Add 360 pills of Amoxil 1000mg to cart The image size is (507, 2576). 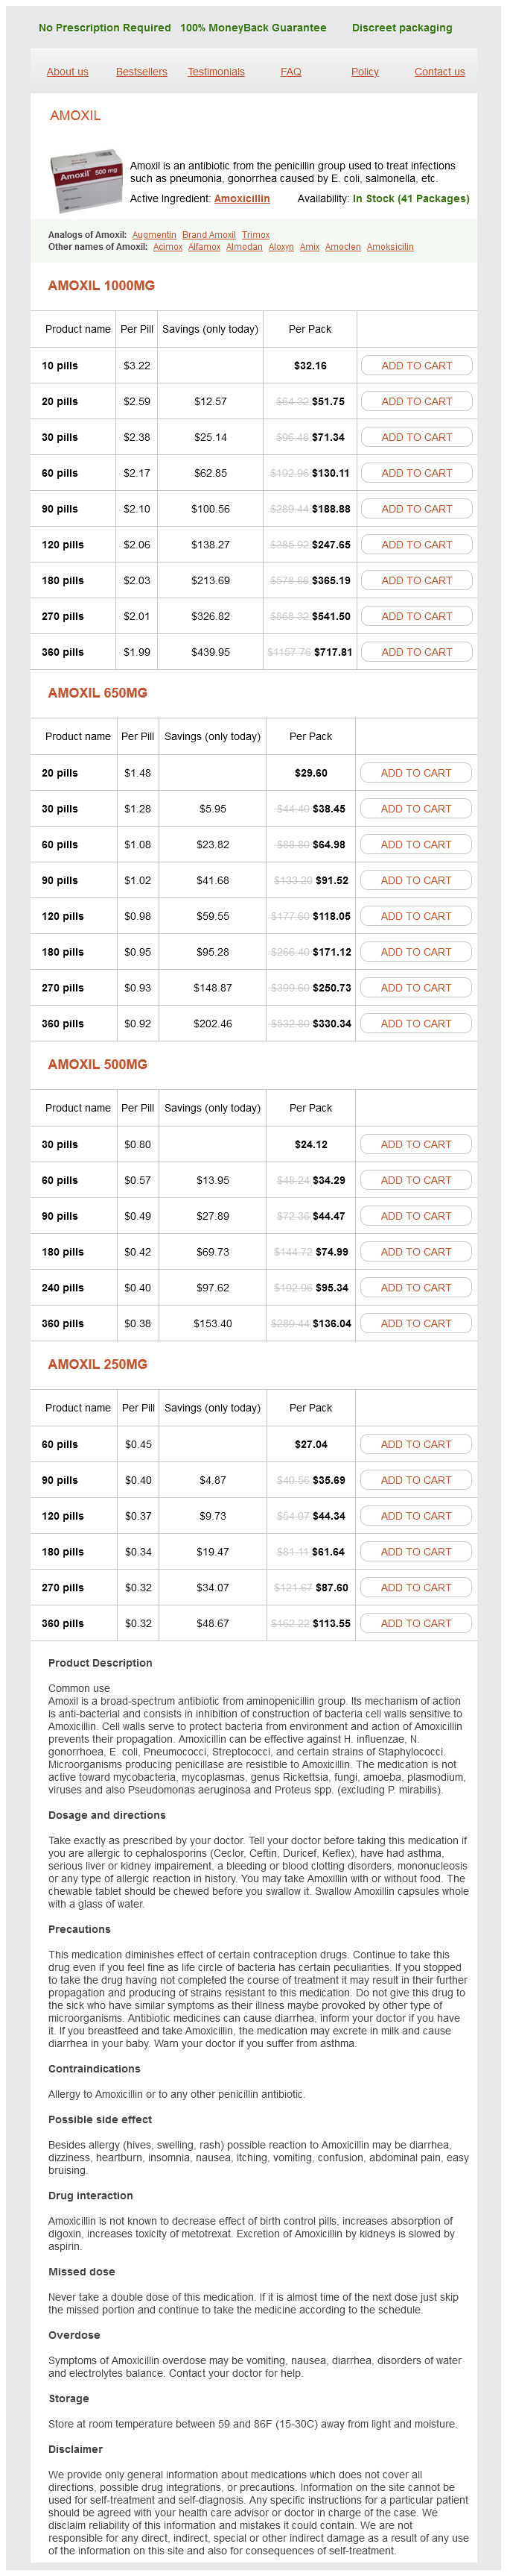416,652
